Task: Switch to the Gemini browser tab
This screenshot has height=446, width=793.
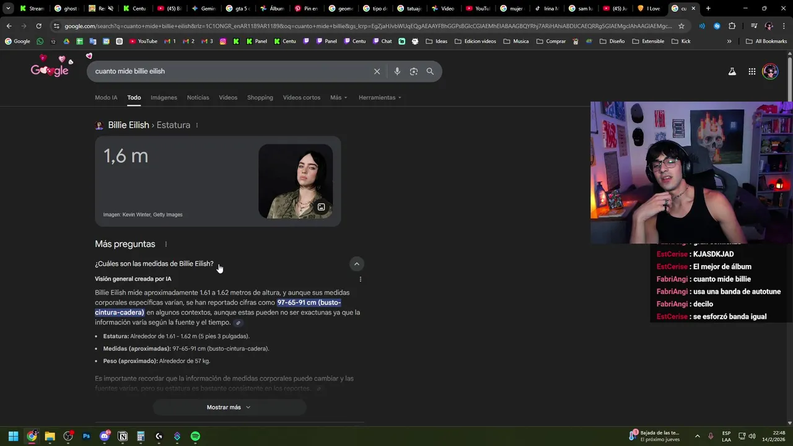Action: [x=204, y=9]
